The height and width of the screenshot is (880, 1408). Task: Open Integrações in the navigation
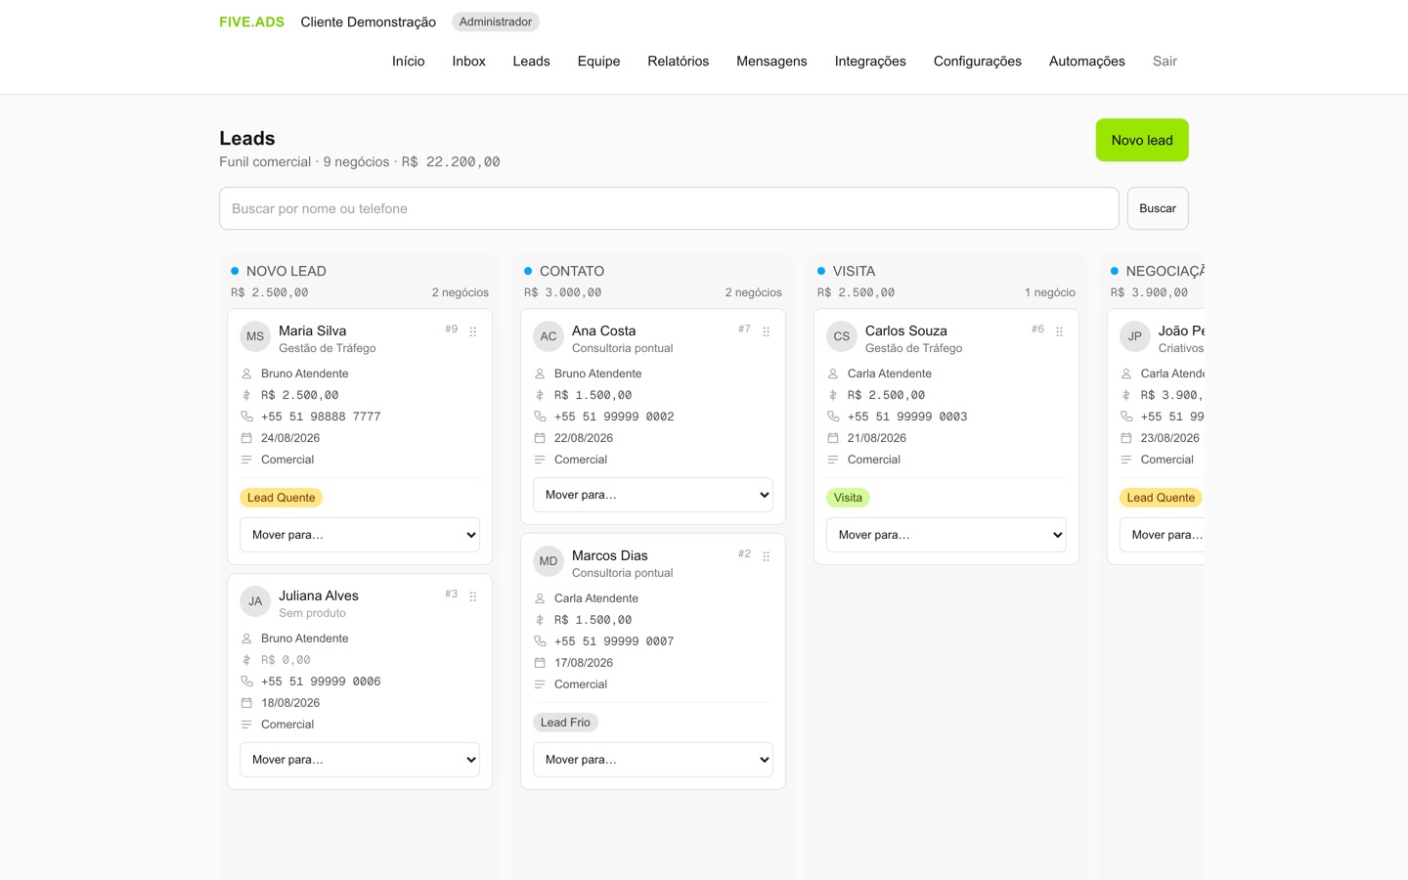[870, 61]
